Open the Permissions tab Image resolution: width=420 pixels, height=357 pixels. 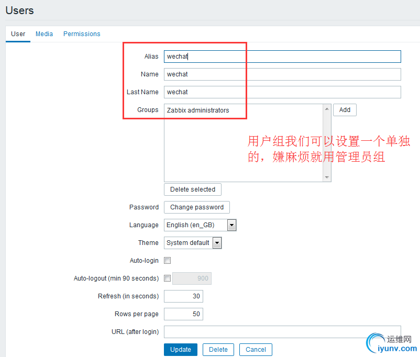82,34
